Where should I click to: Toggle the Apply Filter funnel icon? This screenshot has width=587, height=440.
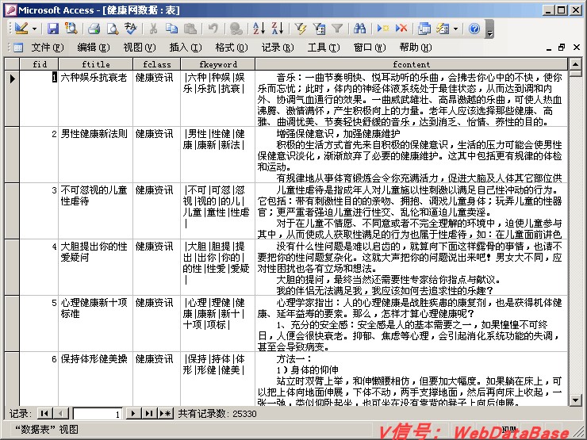(337, 29)
